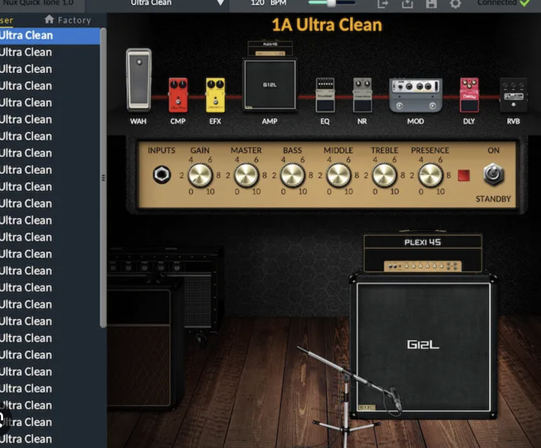The height and width of the screenshot is (448, 541).
Task: Click the MIDDLE knob
Action: pos(339,175)
